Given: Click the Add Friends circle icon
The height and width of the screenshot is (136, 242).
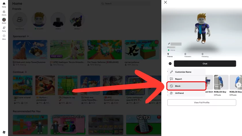Looking at the screenshot, I should (20, 20).
